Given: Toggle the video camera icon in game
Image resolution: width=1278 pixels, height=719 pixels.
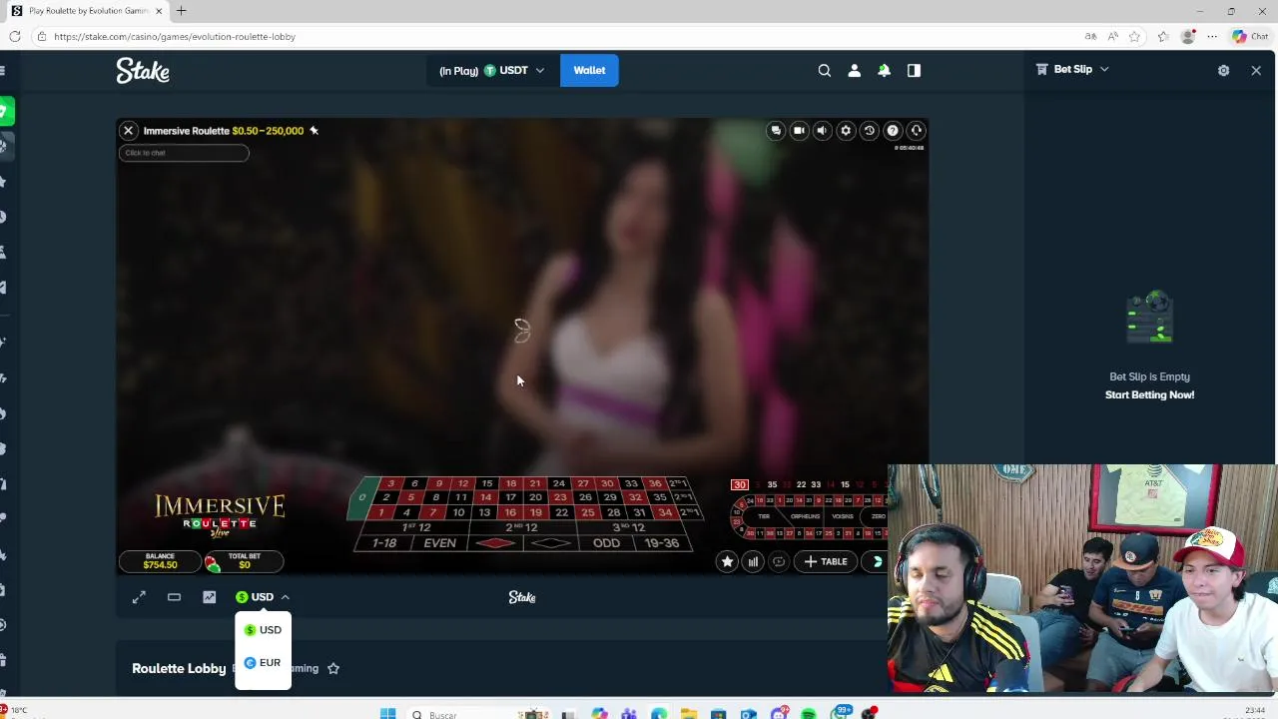Looking at the screenshot, I should point(799,131).
